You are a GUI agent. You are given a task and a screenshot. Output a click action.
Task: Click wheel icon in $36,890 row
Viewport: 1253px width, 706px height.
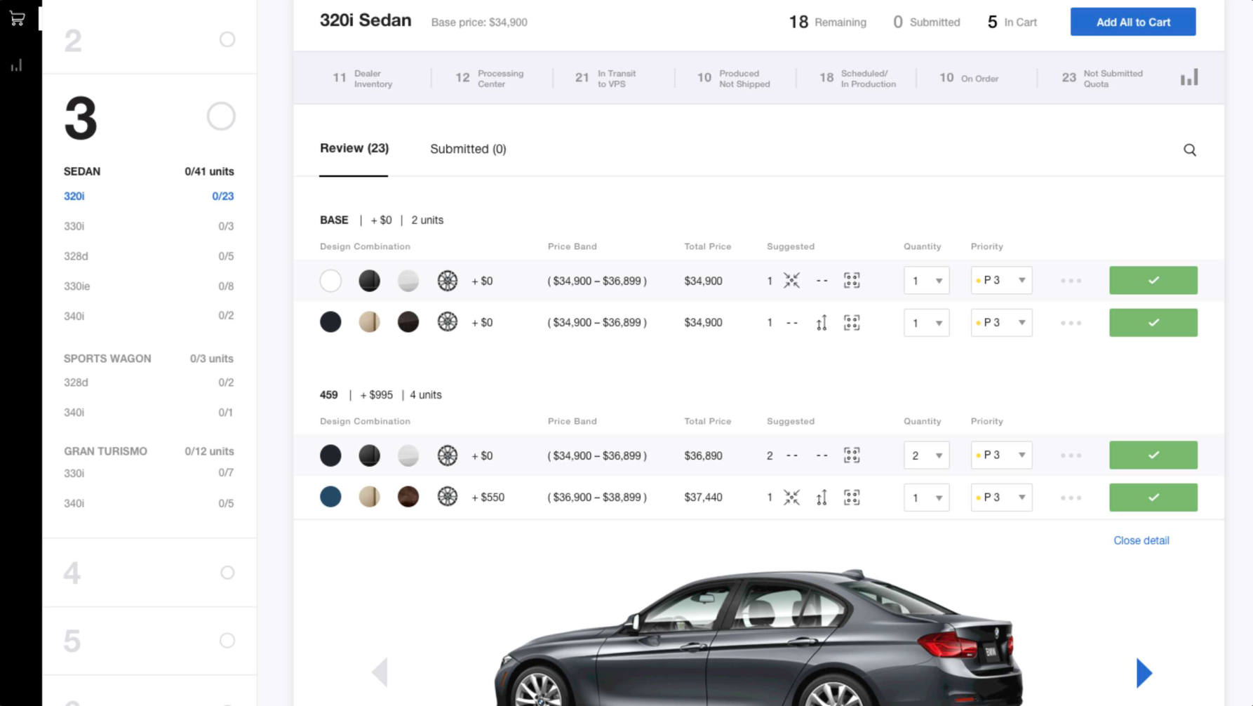(x=448, y=455)
